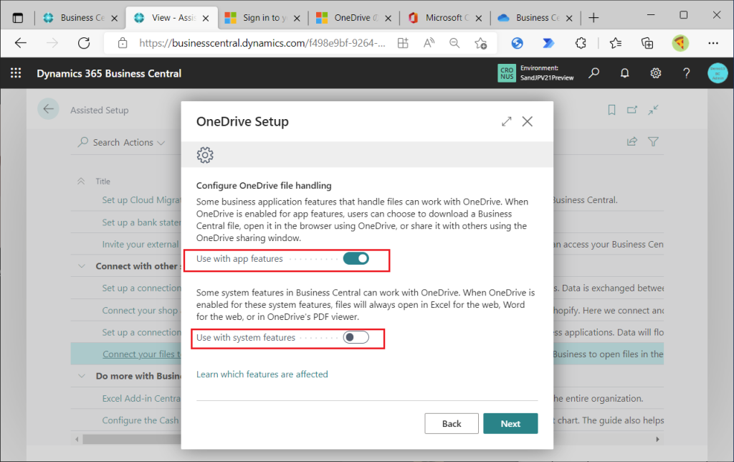
Task: Open the Dynamics 365 app launcher grid
Action: [x=16, y=73]
